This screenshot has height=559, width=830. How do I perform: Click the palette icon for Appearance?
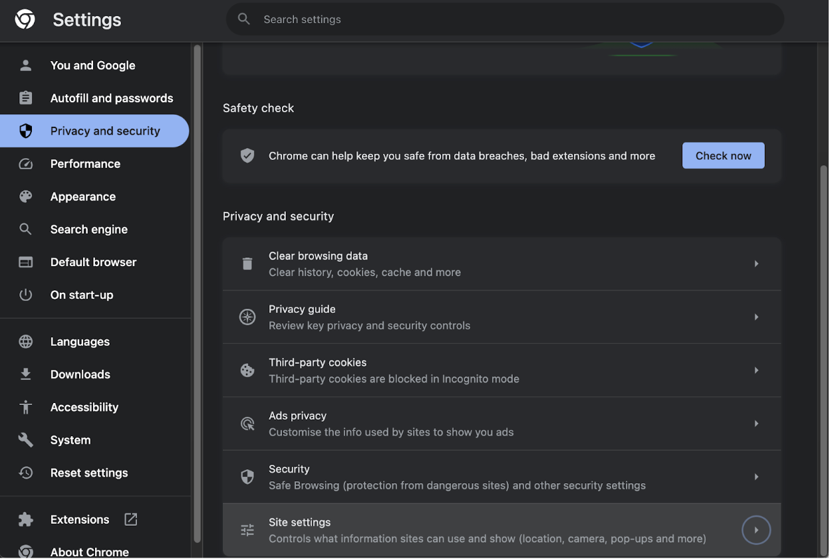pos(25,197)
